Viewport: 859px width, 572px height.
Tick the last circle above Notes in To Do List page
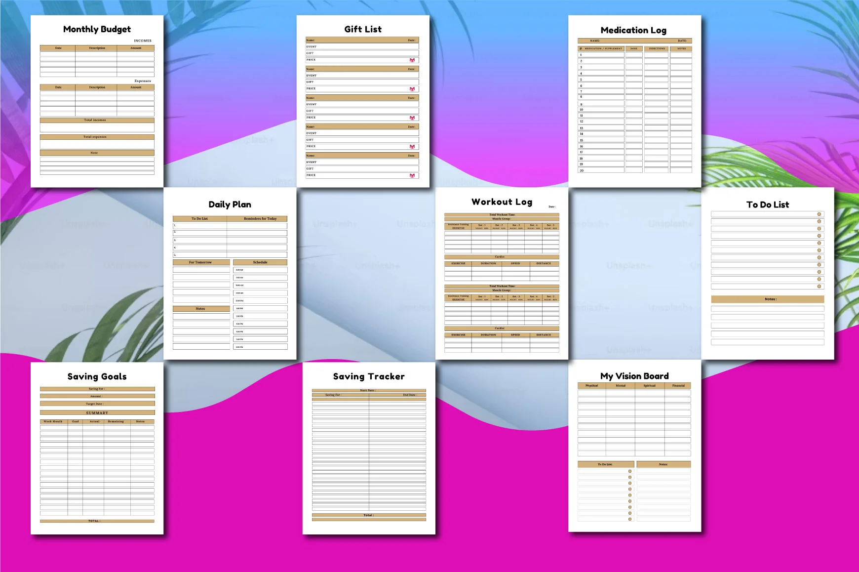click(819, 286)
